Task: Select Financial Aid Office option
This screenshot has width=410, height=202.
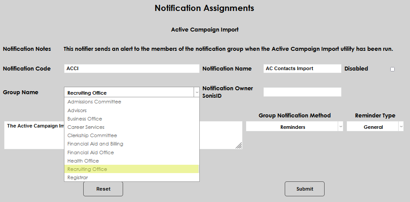Action: tap(90, 152)
